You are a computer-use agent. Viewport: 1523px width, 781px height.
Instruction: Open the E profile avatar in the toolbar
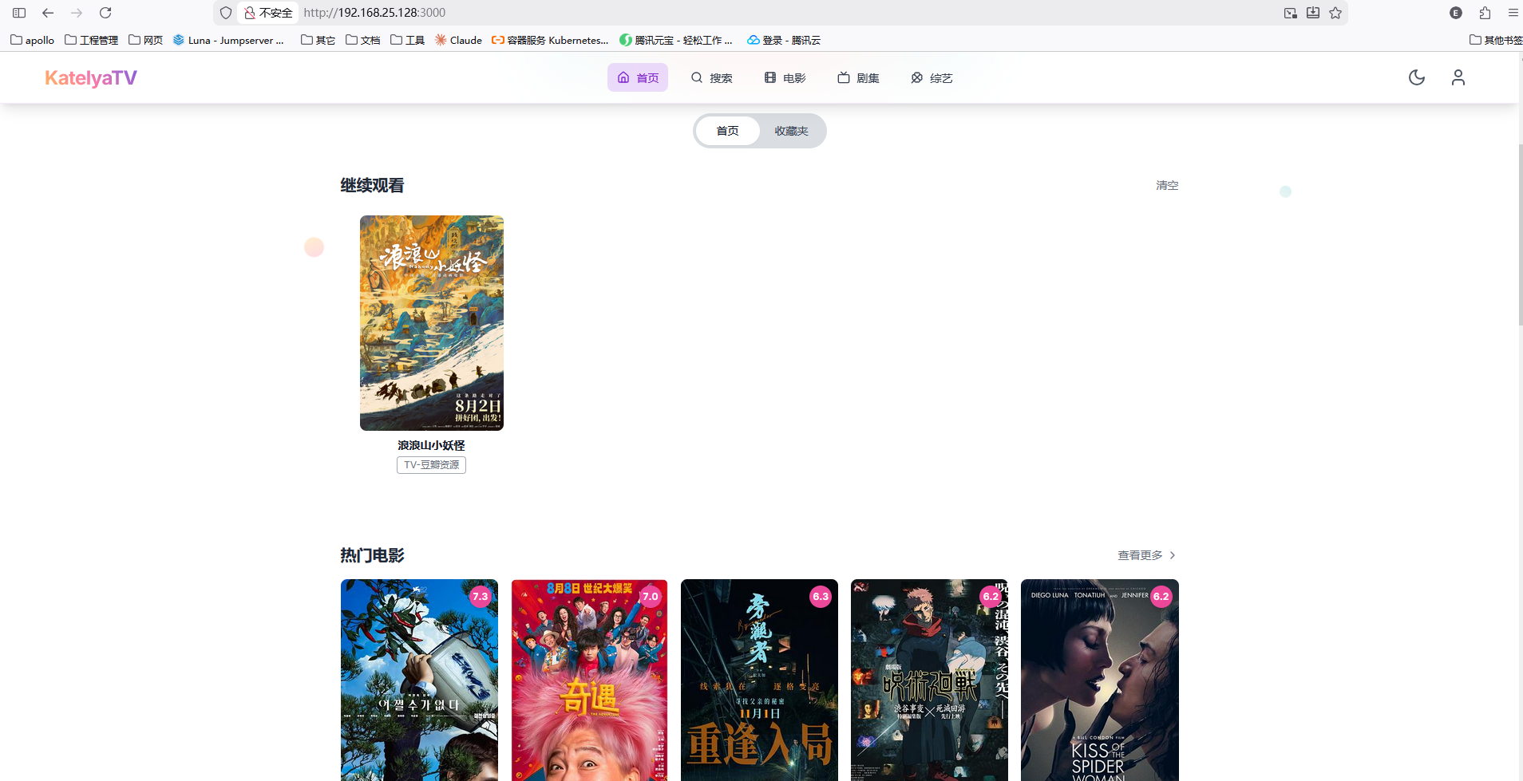point(1456,13)
